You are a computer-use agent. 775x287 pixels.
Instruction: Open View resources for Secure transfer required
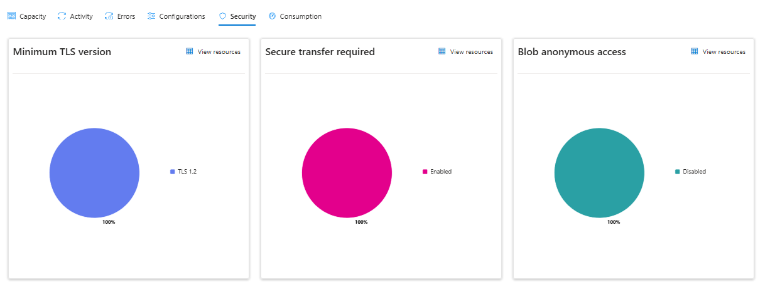click(465, 51)
